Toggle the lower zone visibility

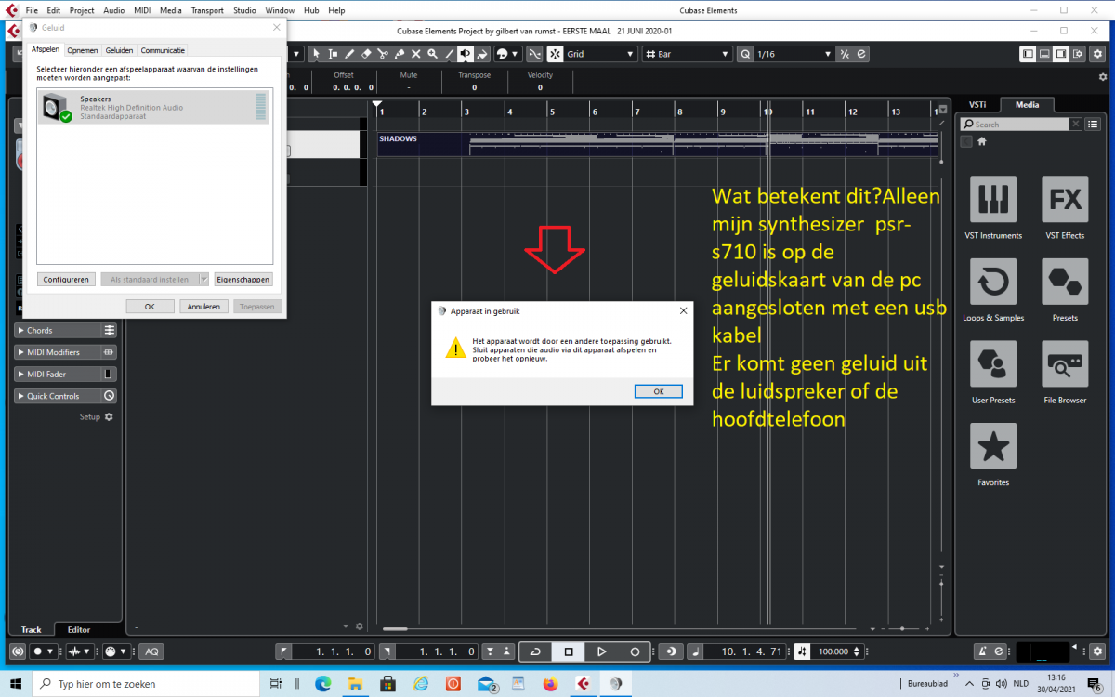(1044, 54)
